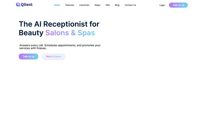Image resolution: width=204 pixels, height=116 pixels.
Task: Click the gradient "Salons & Spas" heading text
Action: coord(70,33)
